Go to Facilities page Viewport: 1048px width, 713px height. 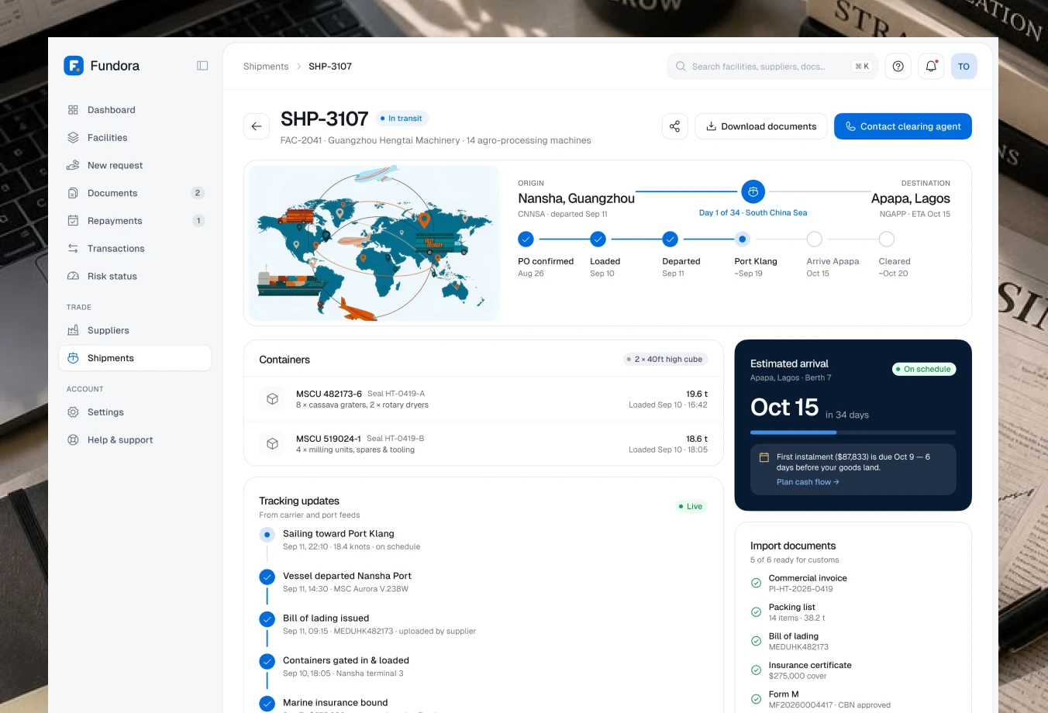[x=135, y=138]
